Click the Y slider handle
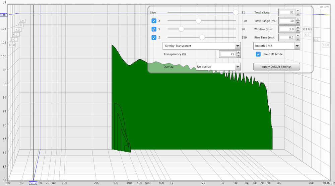 coord(181,29)
